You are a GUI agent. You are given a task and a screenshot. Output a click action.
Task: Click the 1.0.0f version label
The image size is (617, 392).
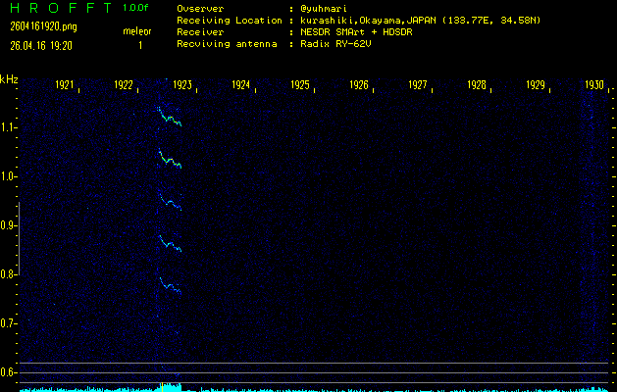click(x=136, y=8)
